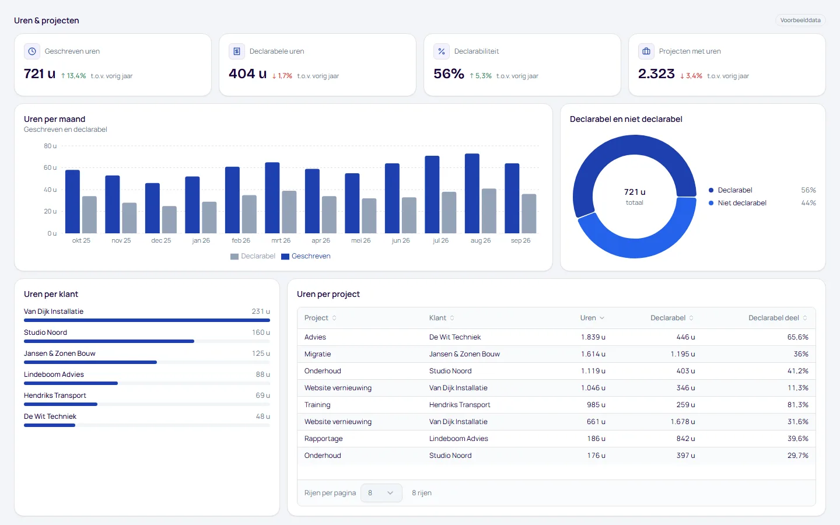Click the Migratie project row

tap(556, 354)
